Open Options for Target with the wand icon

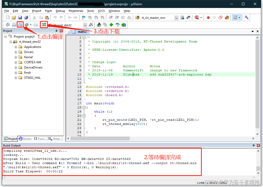coord(91,24)
